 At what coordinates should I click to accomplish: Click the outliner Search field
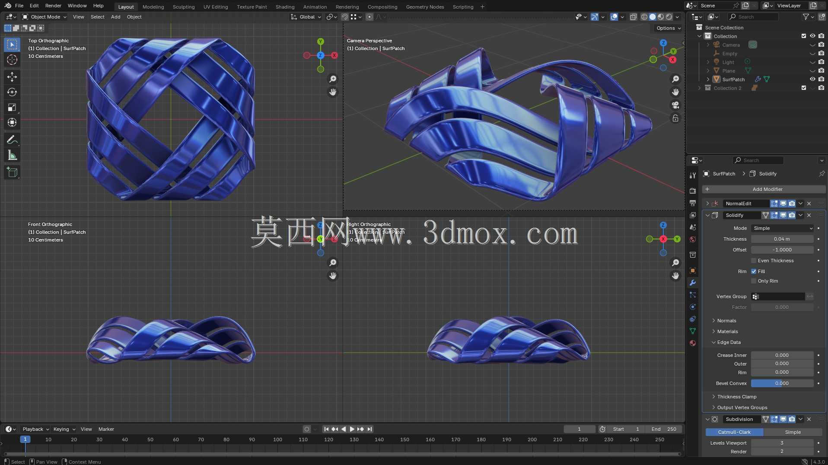point(753,17)
